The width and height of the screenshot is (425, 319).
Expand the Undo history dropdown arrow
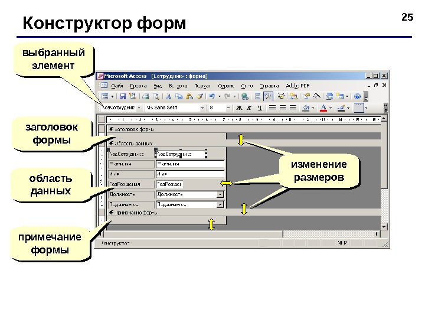pyautogui.click(x=219, y=96)
